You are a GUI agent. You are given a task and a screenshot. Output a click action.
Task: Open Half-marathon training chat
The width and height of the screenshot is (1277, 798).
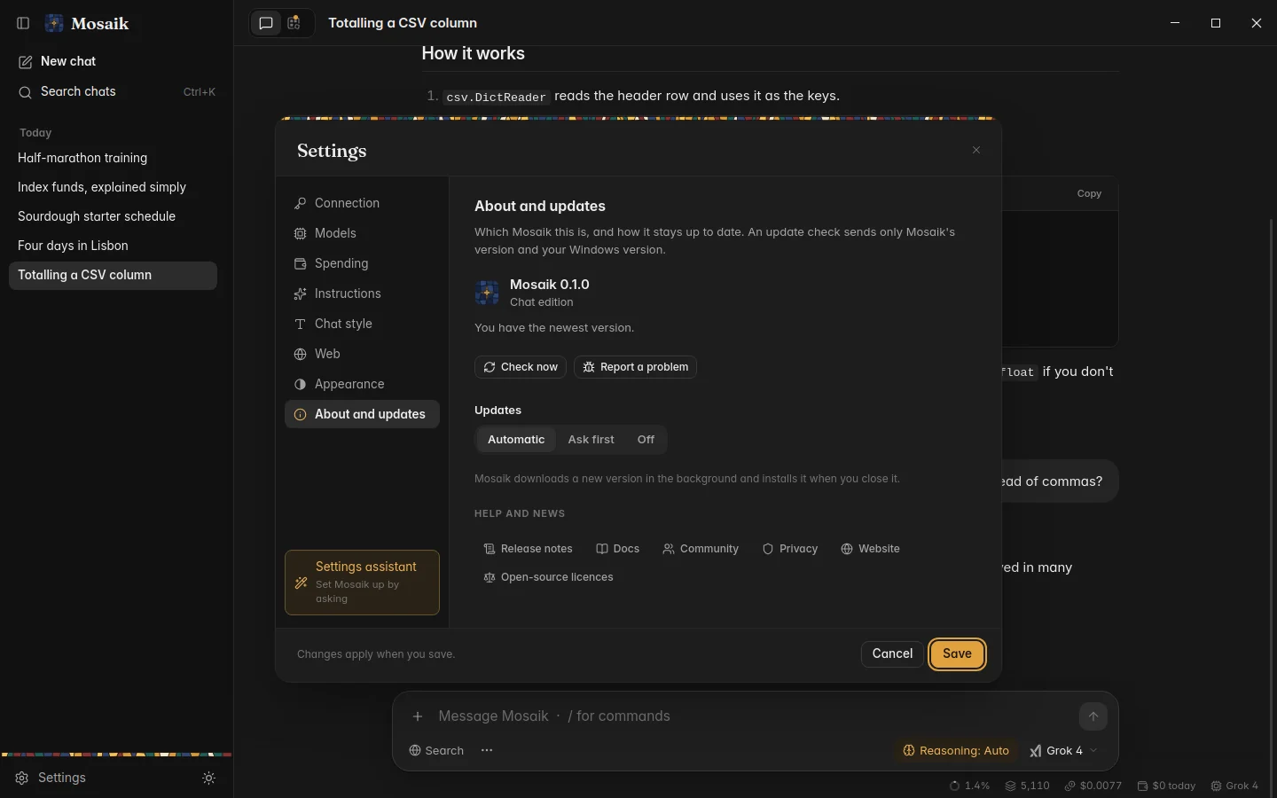(x=113, y=158)
